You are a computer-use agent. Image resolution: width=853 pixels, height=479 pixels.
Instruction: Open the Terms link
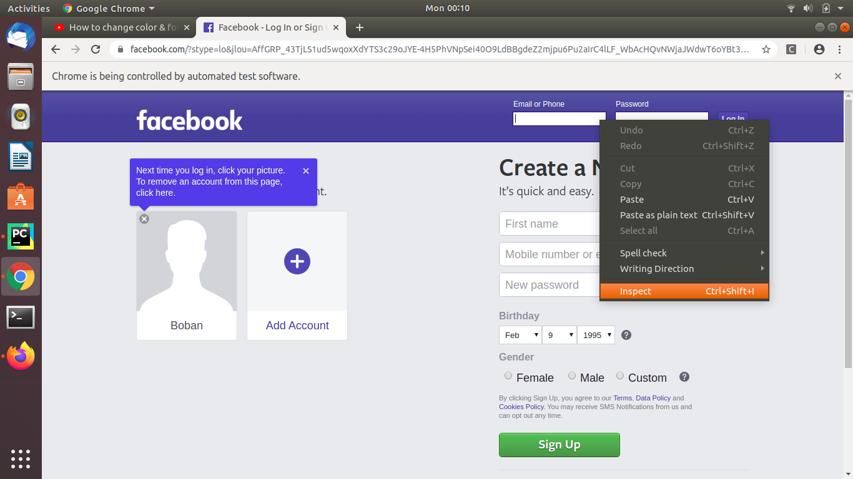pyautogui.click(x=623, y=398)
